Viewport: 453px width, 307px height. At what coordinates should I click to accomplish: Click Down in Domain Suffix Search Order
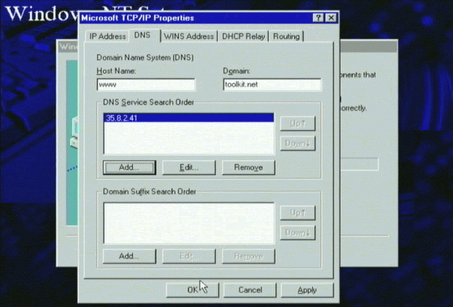click(x=298, y=232)
